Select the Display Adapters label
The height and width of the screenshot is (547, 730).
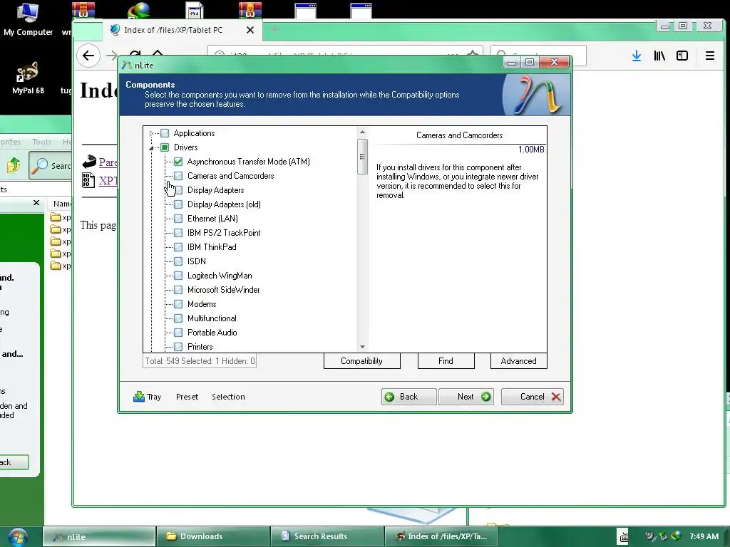[215, 190]
